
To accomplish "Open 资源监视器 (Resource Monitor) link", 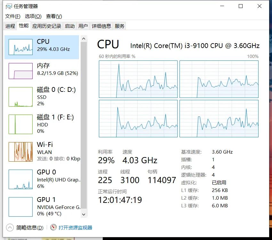I will tap(75, 228).
